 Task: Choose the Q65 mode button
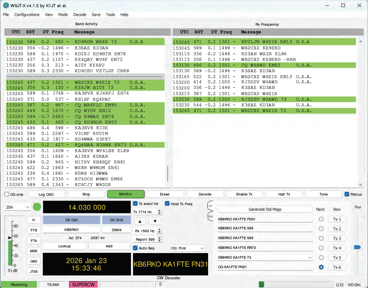click(34, 261)
